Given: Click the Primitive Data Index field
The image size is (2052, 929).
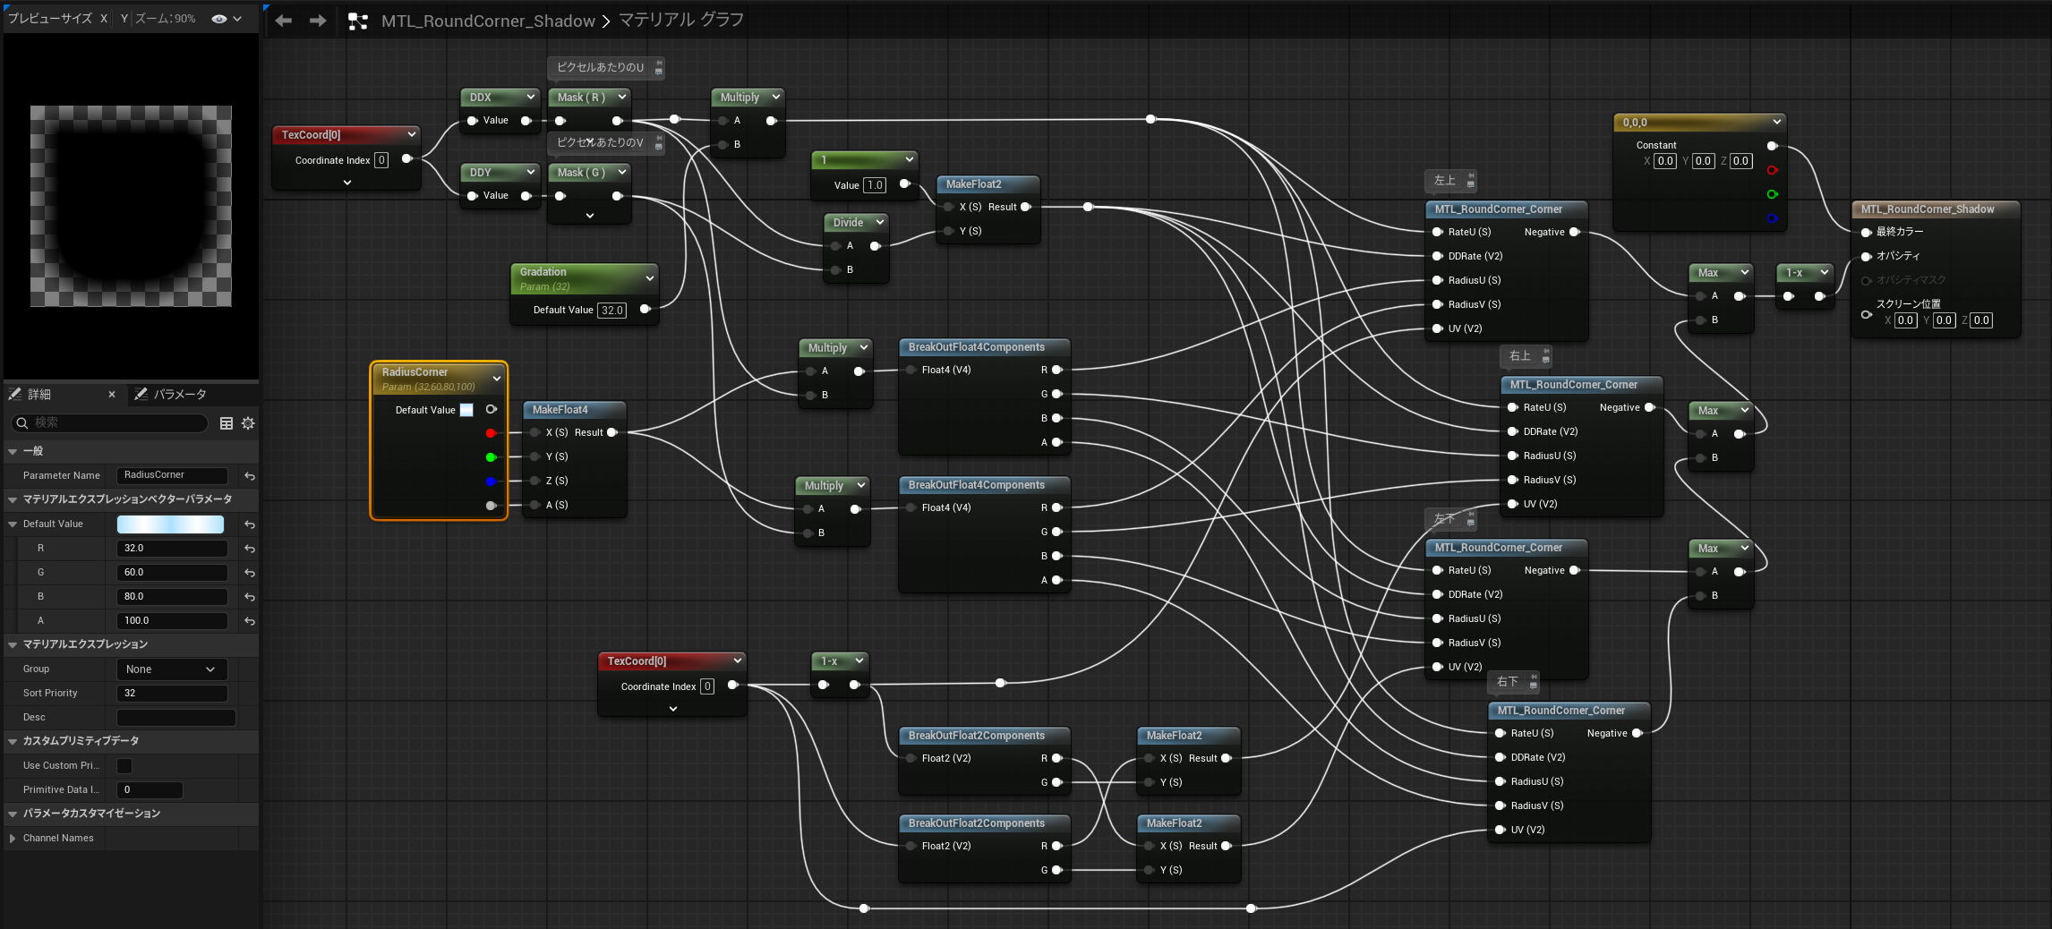Looking at the screenshot, I should pyautogui.click(x=150, y=790).
